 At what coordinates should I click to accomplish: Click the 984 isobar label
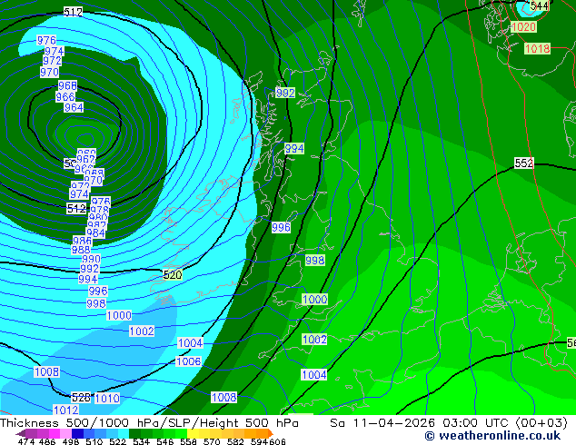coord(95,232)
